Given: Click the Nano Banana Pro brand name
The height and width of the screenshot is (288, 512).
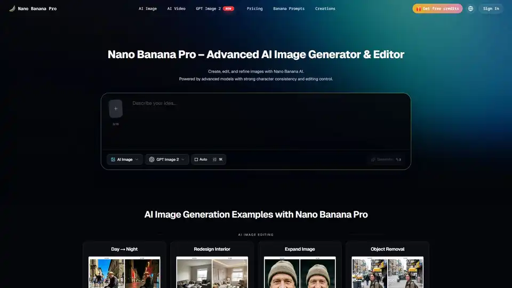Looking at the screenshot, I should coord(37,9).
